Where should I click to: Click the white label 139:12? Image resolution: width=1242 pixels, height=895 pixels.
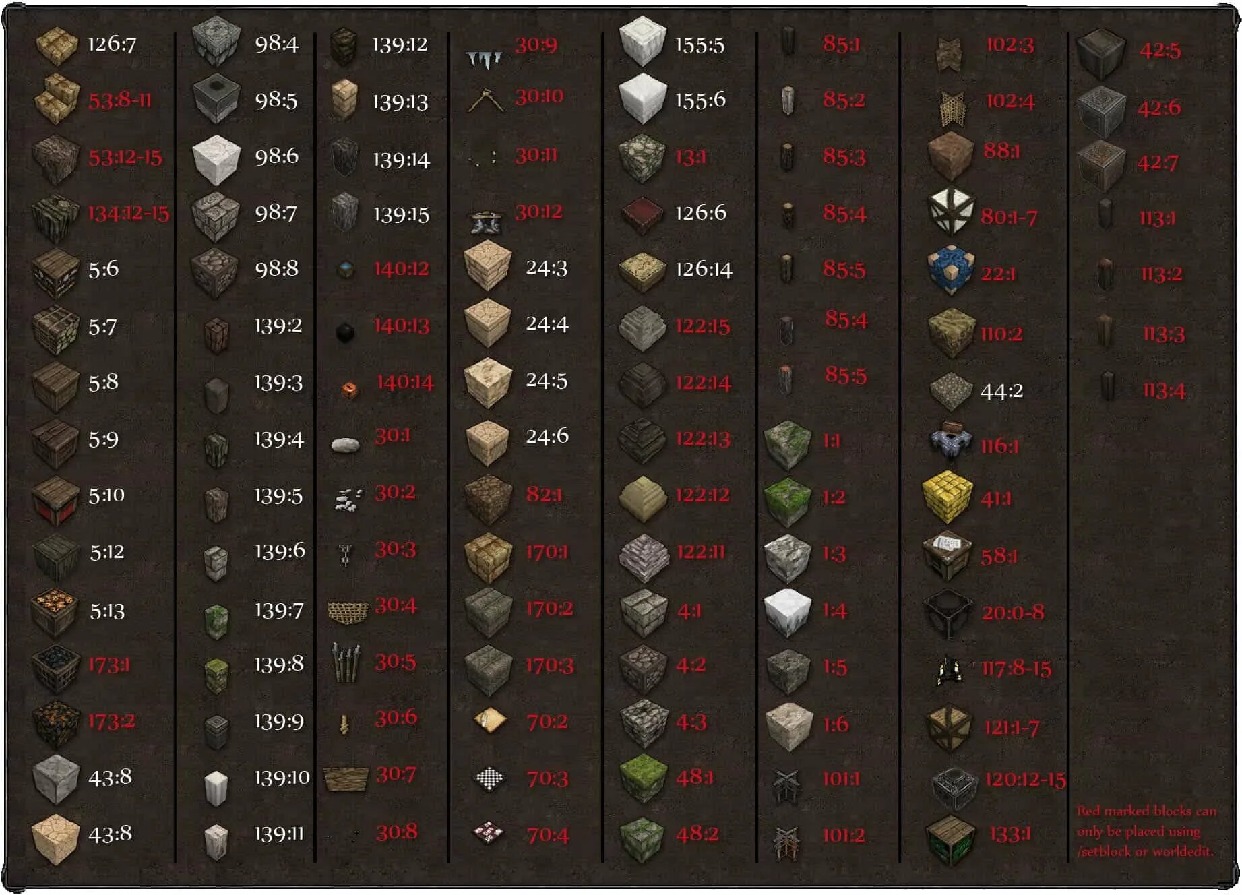(400, 44)
